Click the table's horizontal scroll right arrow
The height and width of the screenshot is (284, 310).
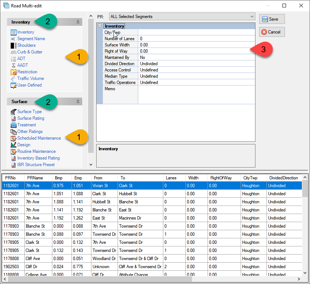point(299,279)
